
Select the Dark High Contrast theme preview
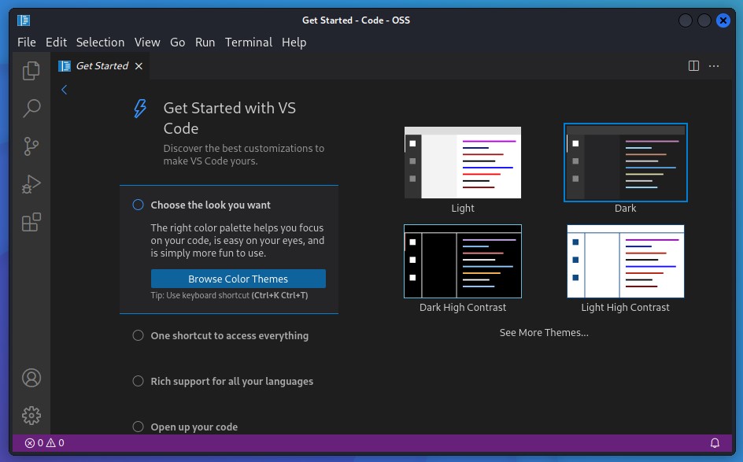[x=463, y=261]
